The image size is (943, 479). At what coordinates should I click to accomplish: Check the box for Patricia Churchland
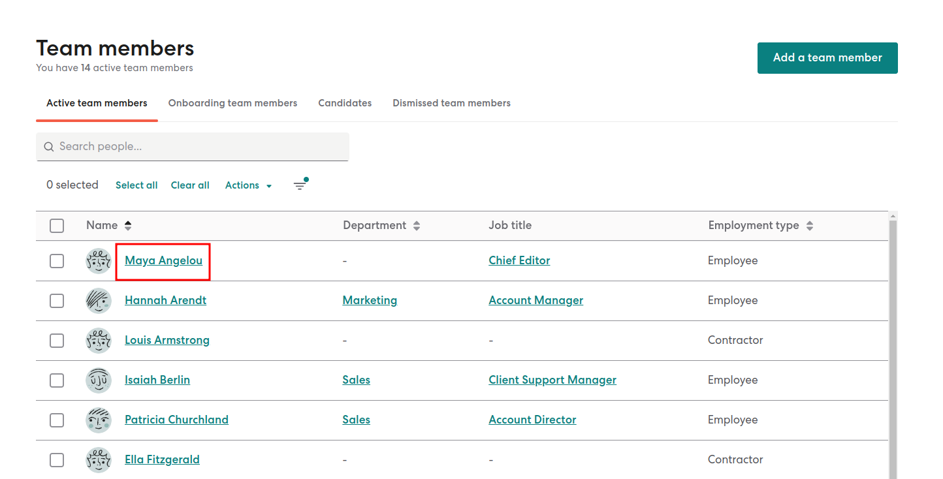[57, 420]
